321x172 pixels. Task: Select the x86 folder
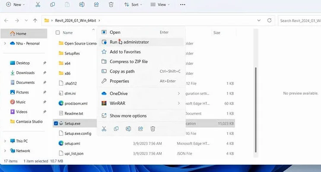coord(67,73)
